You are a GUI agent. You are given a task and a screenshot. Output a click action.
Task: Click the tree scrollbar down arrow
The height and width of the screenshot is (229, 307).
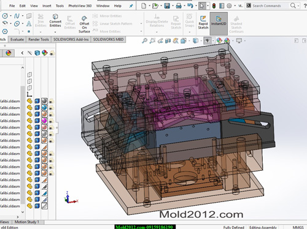pyautogui.click(x=23, y=212)
